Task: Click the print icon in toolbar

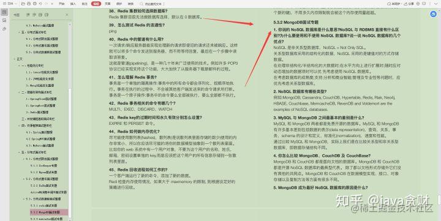Action: [34, 4]
